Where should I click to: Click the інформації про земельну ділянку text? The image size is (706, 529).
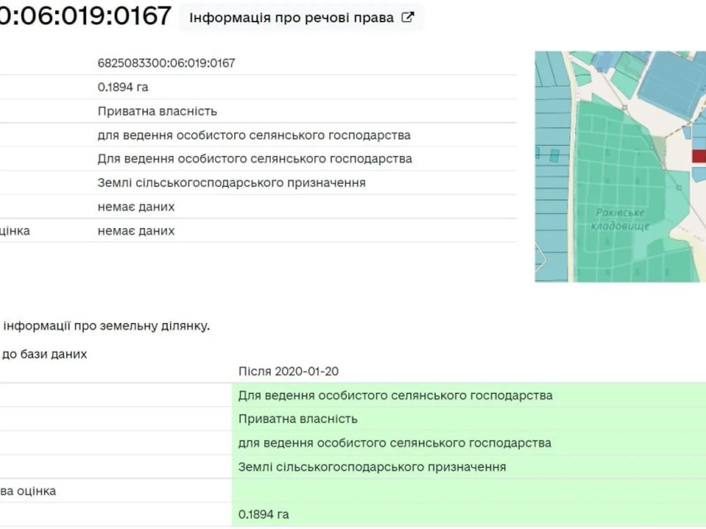click(x=106, y=326)
